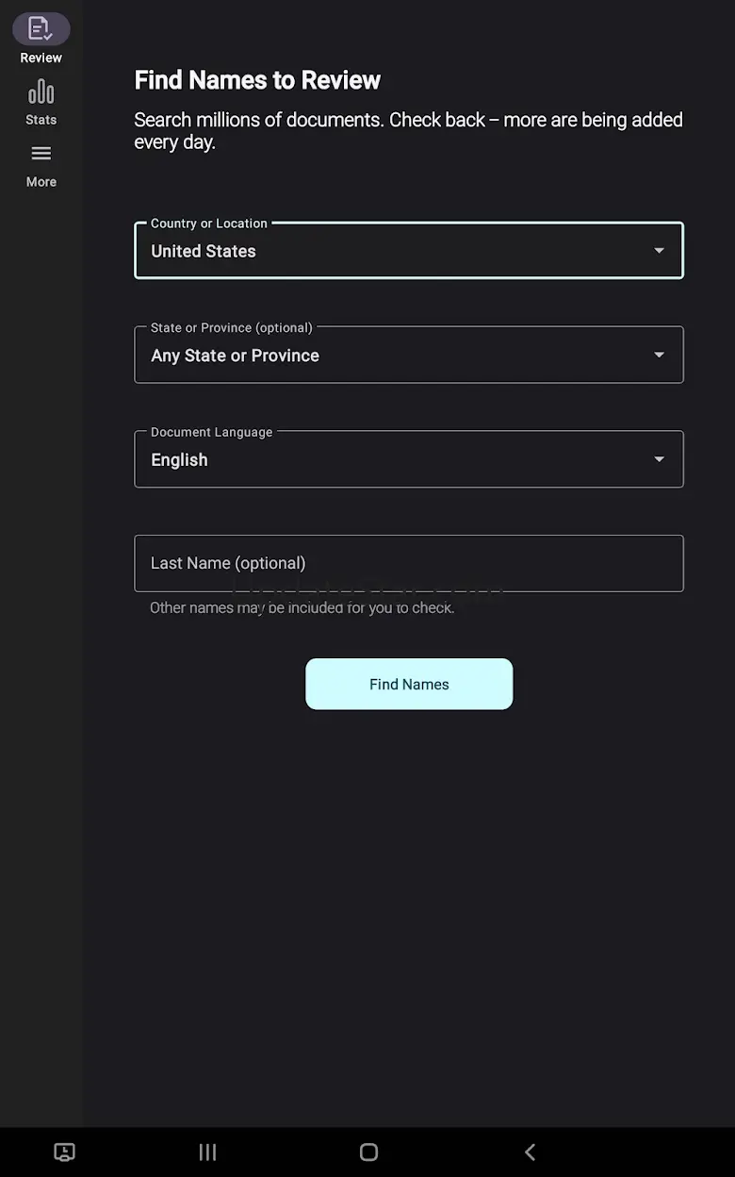Tap the Android home button
The width and height of the screenshot is (735, 1177).
click(x=368, y=1152)
